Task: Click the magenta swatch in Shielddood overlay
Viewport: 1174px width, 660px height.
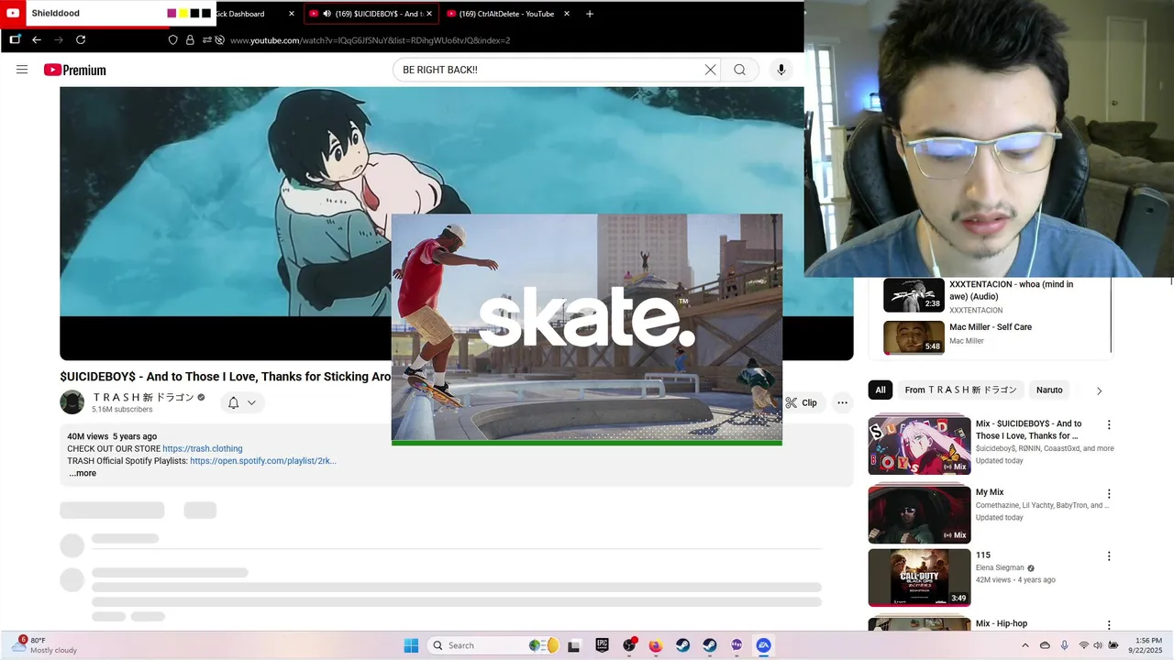Action: tap(172, 14)
